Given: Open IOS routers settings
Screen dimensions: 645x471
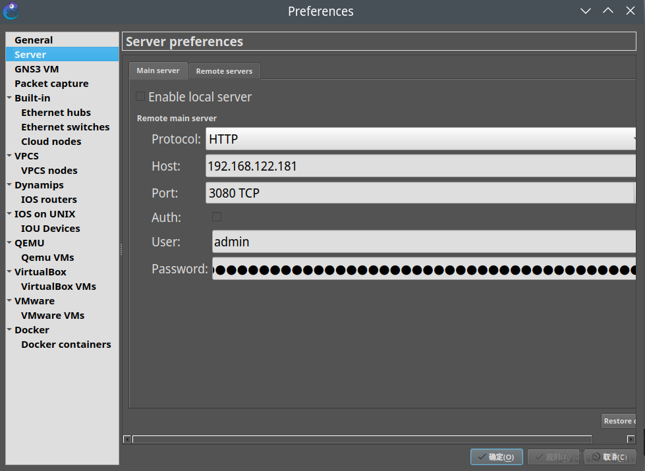Looking at the screenshot, I should 49,200.
